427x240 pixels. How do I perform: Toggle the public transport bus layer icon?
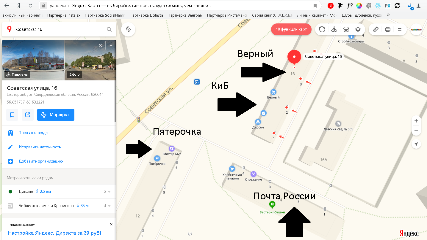346,29
